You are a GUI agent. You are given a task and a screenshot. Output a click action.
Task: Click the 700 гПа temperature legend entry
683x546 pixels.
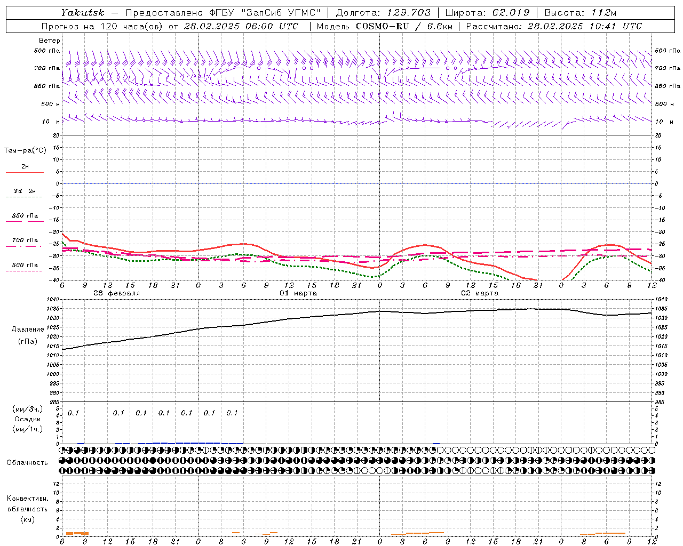25,242
